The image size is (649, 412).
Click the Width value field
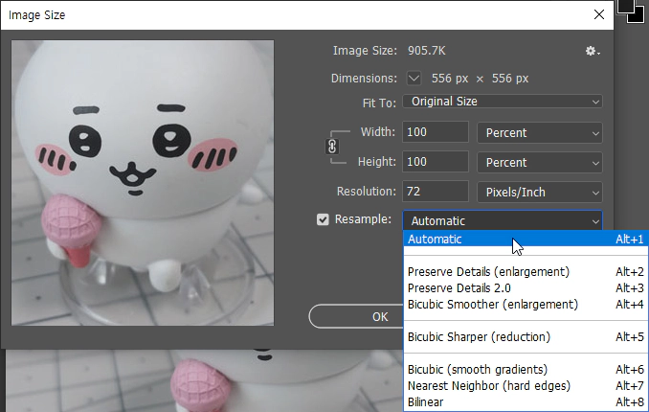coord(436,132)
